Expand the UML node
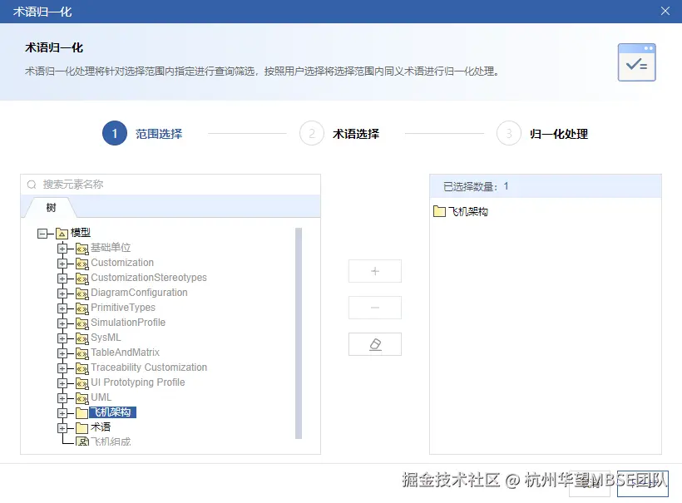This screenshot has width=682, height=503. (x=62, y=398)
